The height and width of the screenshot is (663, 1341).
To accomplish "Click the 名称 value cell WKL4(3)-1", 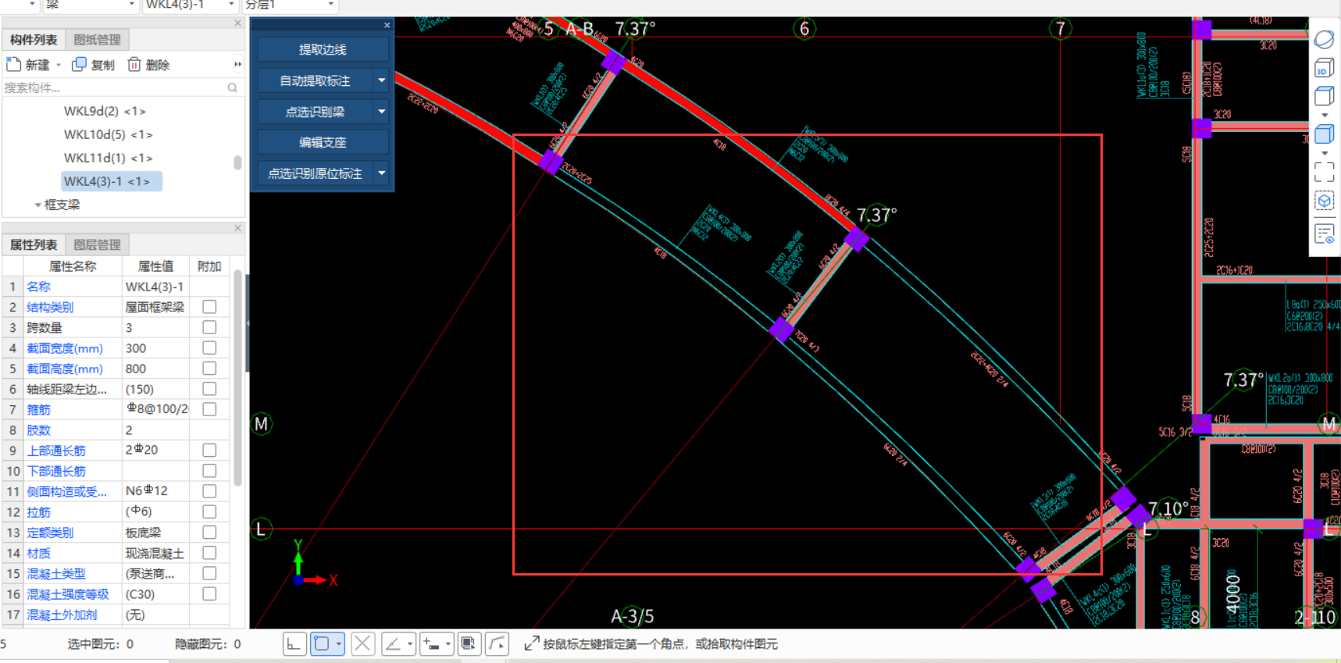I will [156, 287].
